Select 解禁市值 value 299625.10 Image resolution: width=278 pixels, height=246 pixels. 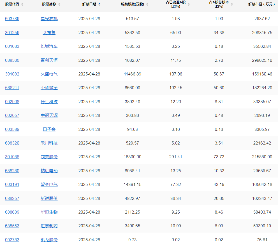pyautogui.click(x=262, y=60)
